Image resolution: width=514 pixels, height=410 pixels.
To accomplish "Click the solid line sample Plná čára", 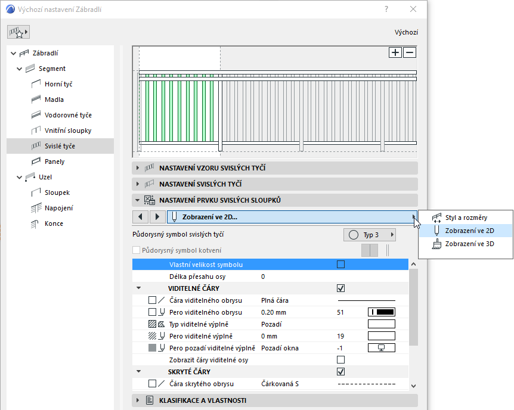I will coord(367,300).
